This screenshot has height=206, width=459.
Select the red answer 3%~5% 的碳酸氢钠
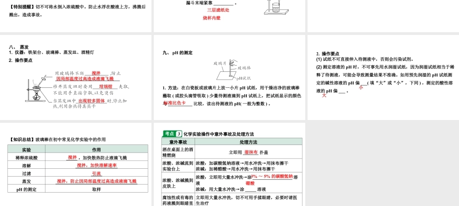(x=272, y=177)
